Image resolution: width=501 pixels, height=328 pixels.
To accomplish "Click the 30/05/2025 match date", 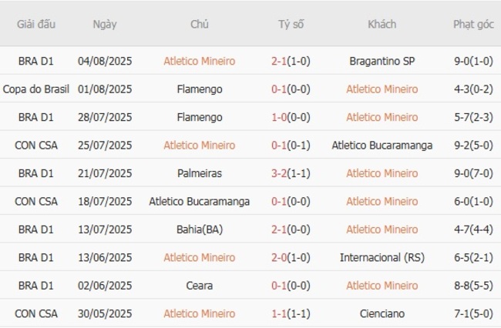I will click(105, 313).
